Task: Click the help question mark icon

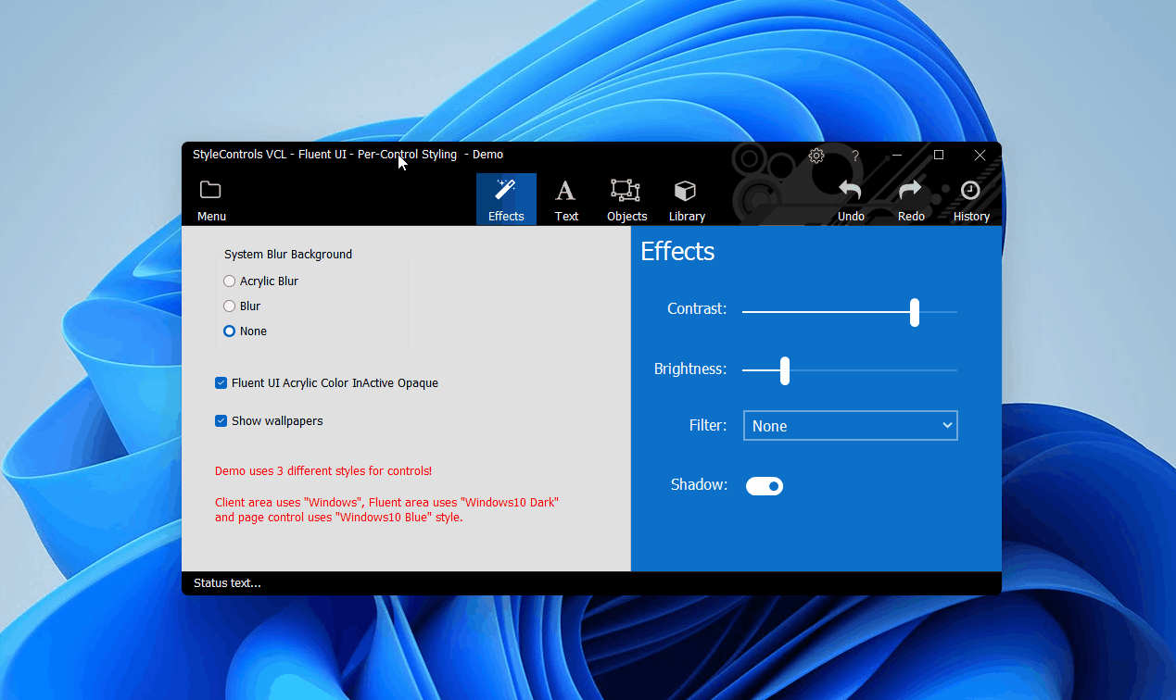Action: click(855, 156)
